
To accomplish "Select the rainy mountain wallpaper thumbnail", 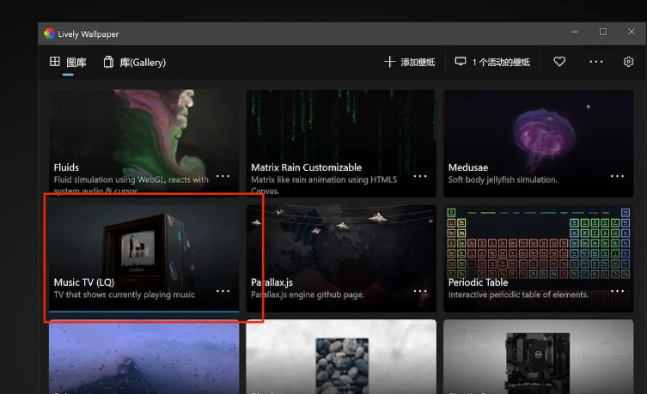I will click(x=143, y=357).
